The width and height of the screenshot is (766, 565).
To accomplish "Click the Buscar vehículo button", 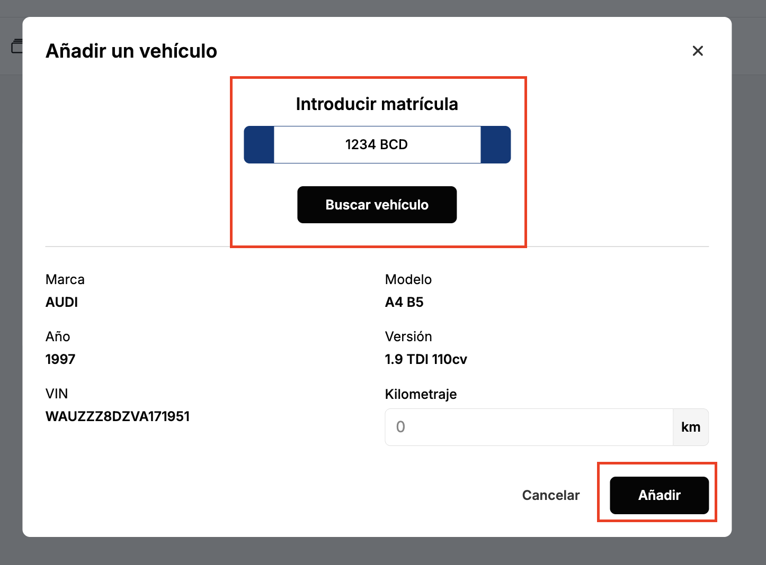I will tap(377, 205).
